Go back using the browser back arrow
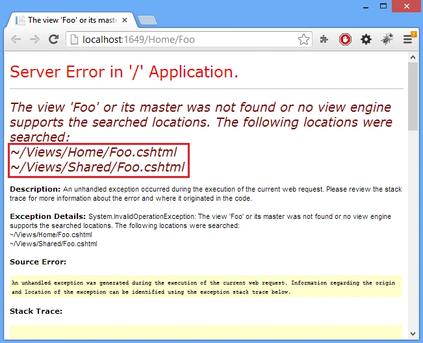 click(16, 40)
